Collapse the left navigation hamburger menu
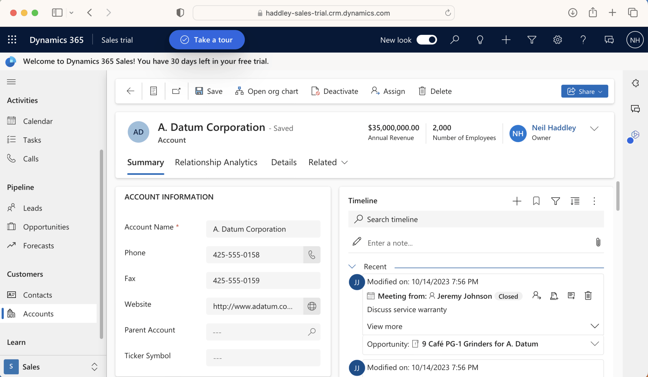 tap(11, 82)
